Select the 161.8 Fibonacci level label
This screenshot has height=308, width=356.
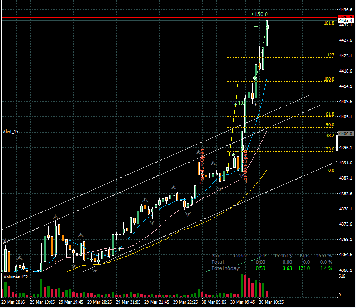[x=329, y=23]
